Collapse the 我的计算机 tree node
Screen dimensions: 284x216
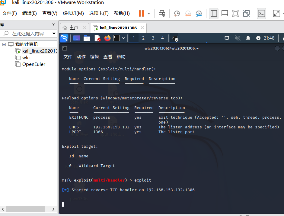[4, 44]
